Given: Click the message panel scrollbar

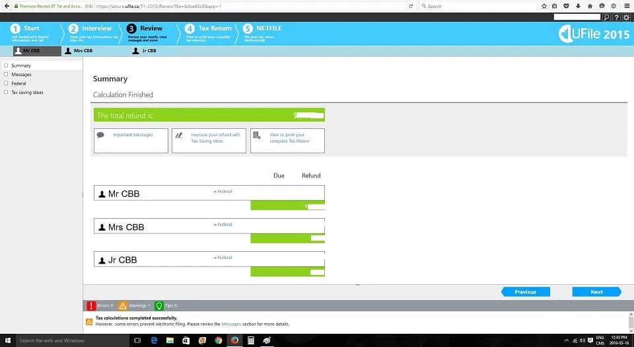Looking at the screenshot, I should (631, 323).
